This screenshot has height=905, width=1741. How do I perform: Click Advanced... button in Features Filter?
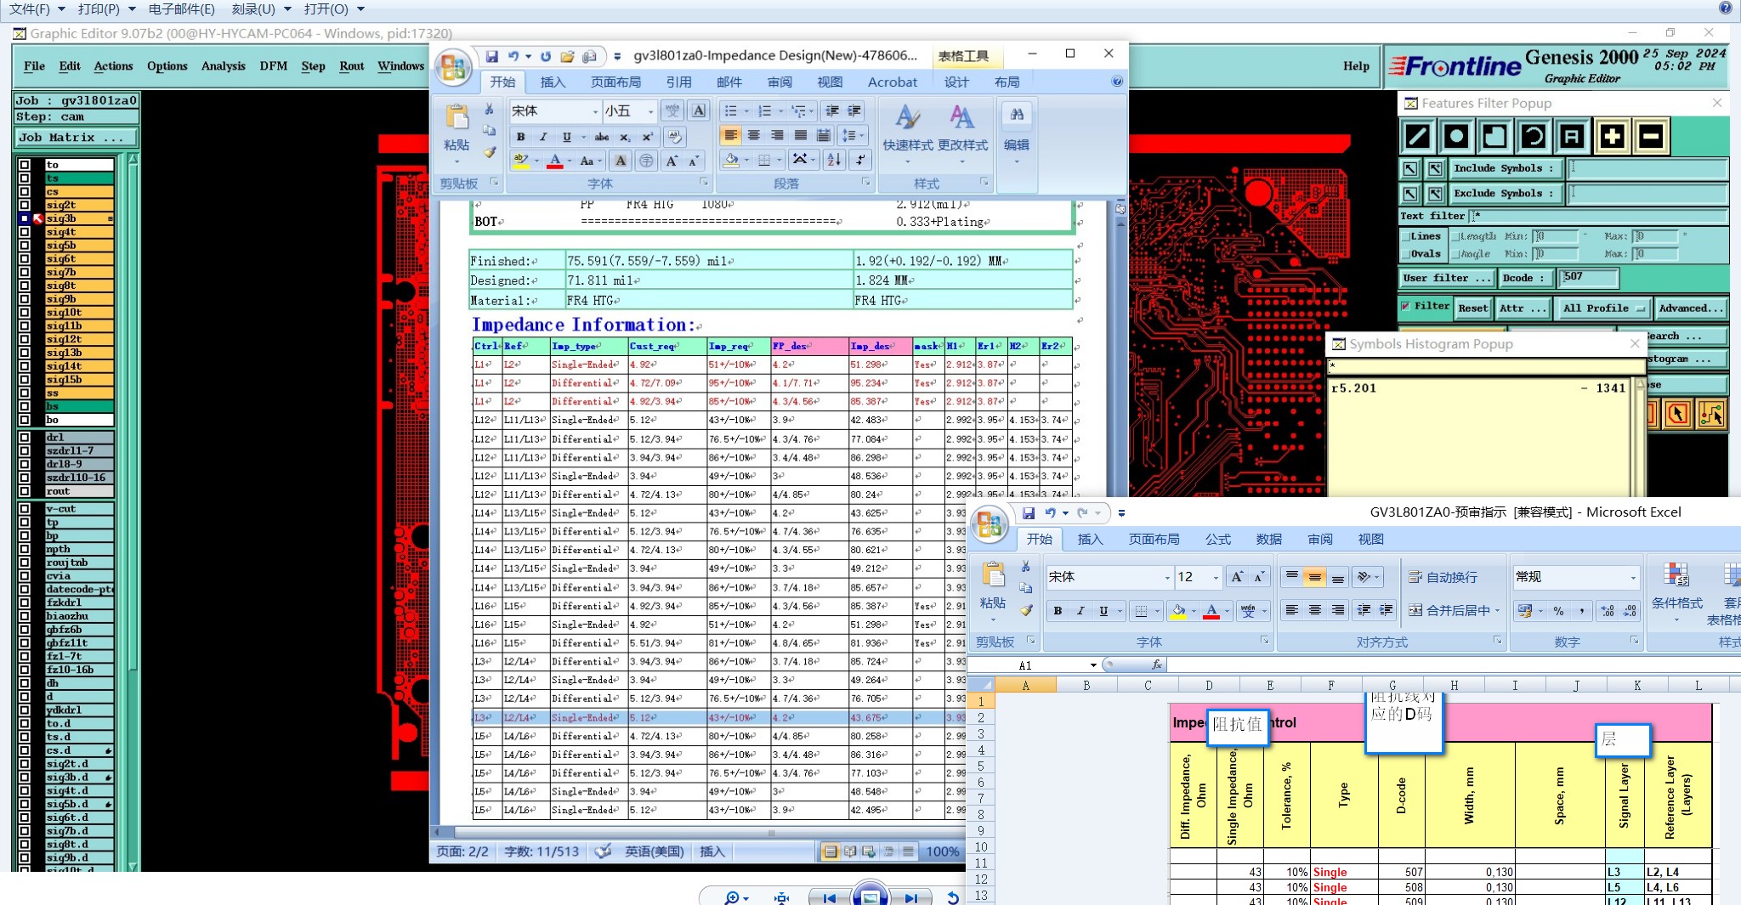[x=1691, y=308]
